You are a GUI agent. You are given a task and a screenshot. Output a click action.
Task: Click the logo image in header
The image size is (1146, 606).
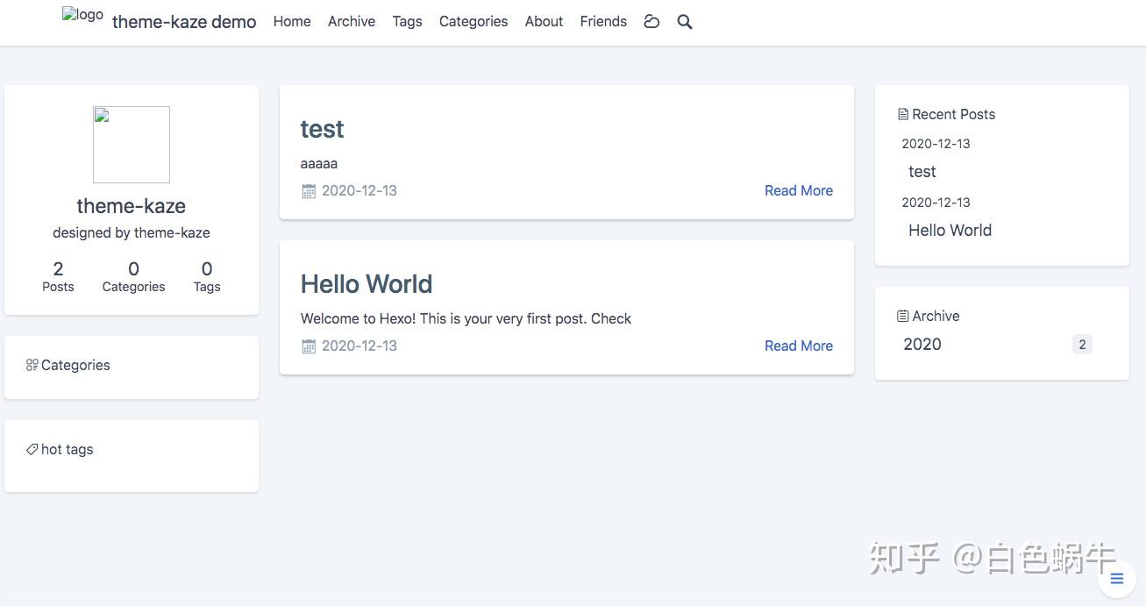(x=82, y=15)
